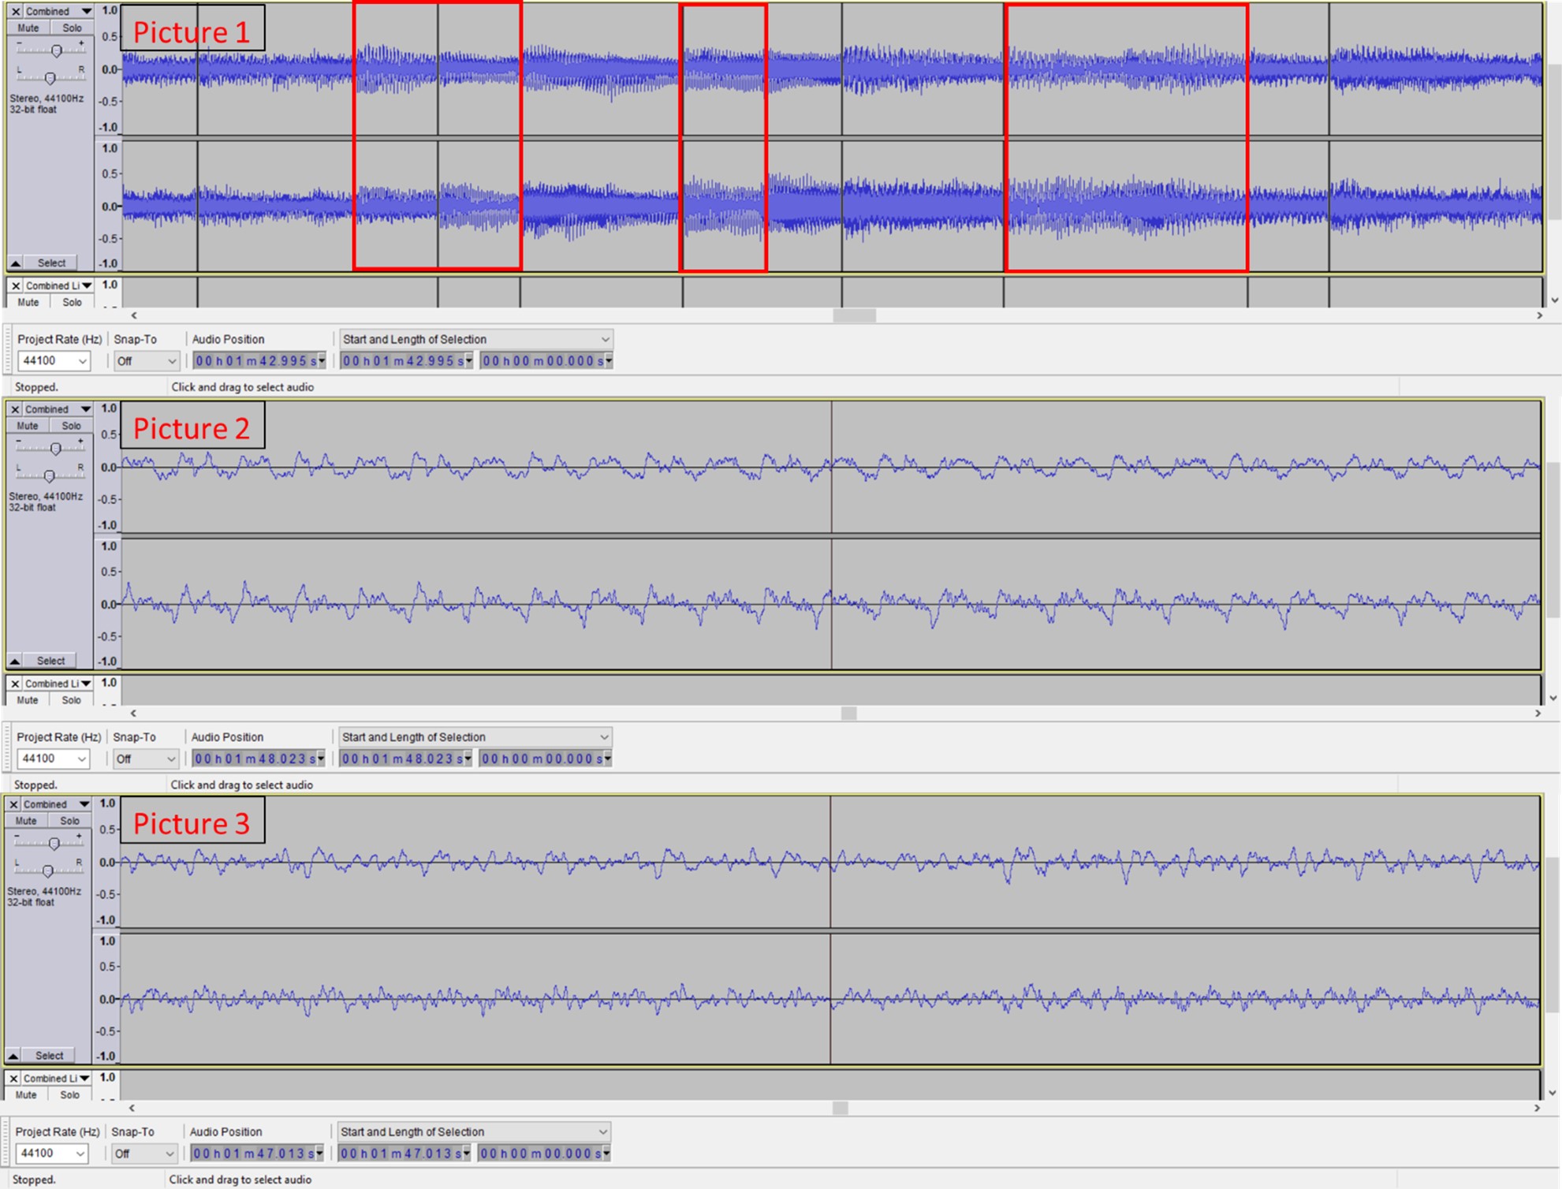
Task: Close the Combined Li track in Picture 3
Action: point(13,1078)
